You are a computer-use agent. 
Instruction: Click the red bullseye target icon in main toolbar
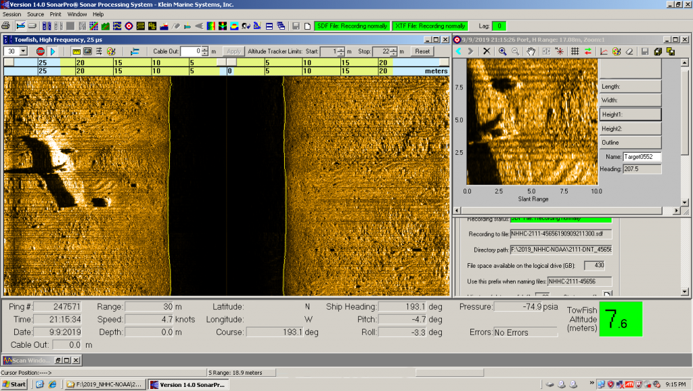pos(129,26)
